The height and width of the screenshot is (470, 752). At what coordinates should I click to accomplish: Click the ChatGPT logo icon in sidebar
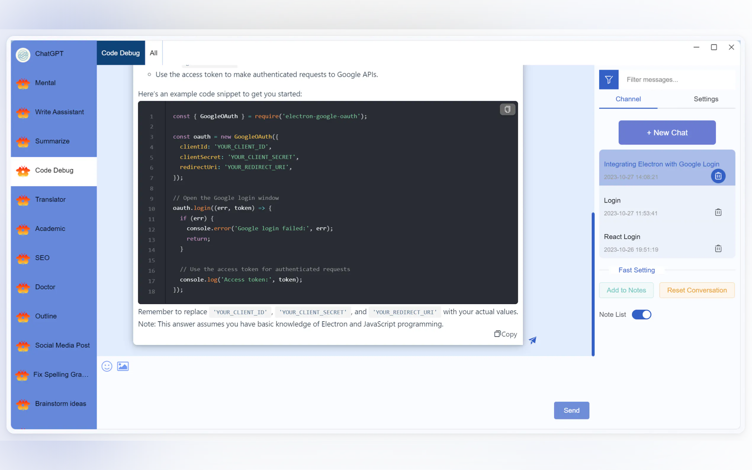click(23, 55)
